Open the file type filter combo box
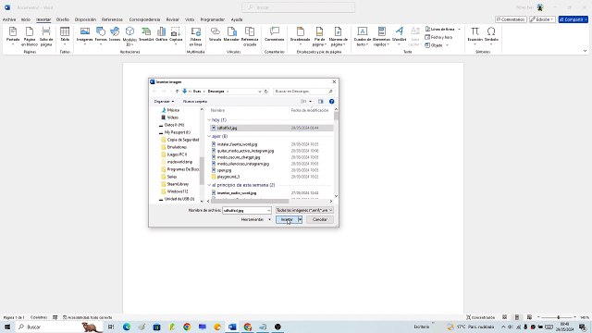Viewport: 592px width, 333px height. click(304, 210)
